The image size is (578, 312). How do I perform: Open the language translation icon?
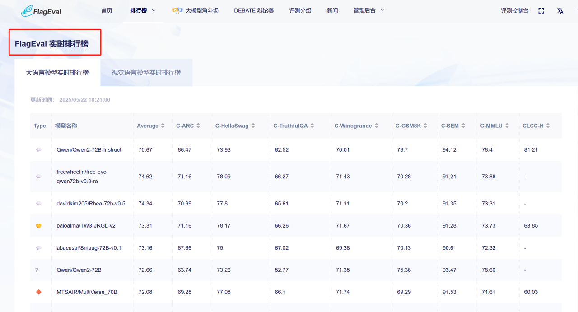click(560, 11)
